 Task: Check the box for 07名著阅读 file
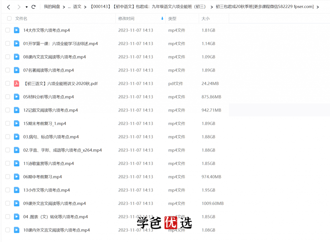[8, 70]
